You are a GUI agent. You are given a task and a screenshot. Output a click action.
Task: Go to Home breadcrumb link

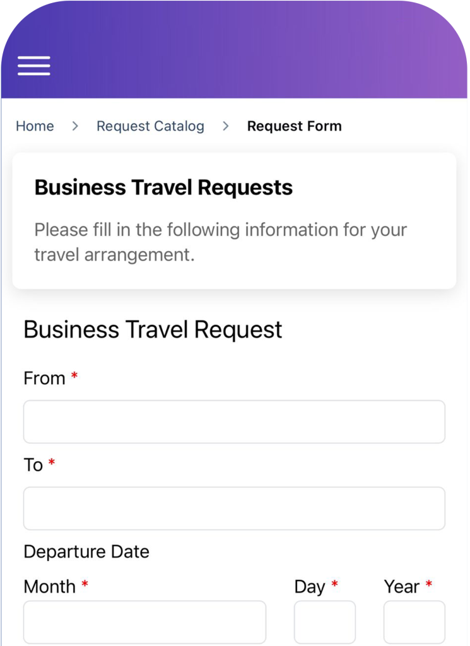35,126
